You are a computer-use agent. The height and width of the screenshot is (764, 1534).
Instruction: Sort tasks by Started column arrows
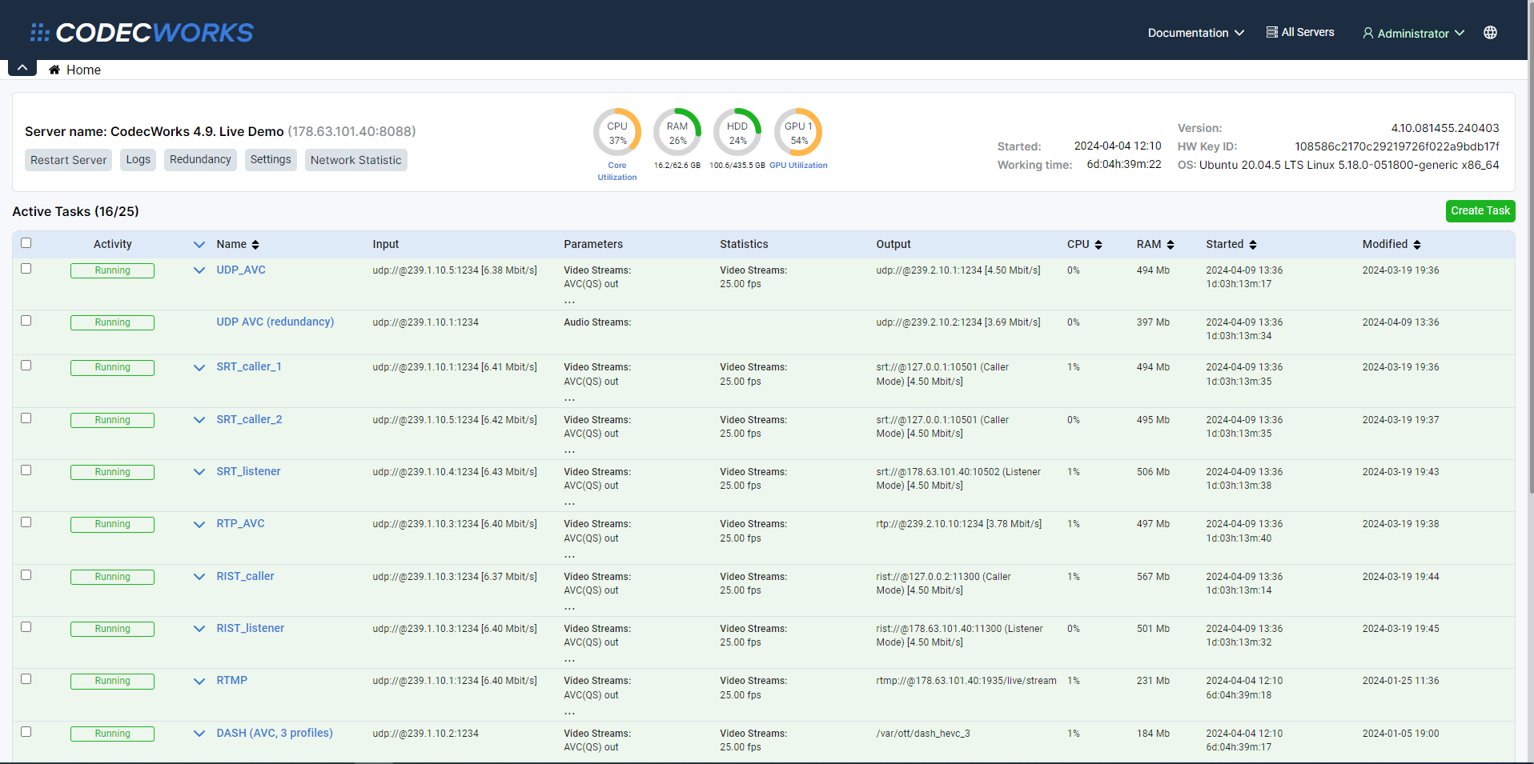tap(1252, 245)
